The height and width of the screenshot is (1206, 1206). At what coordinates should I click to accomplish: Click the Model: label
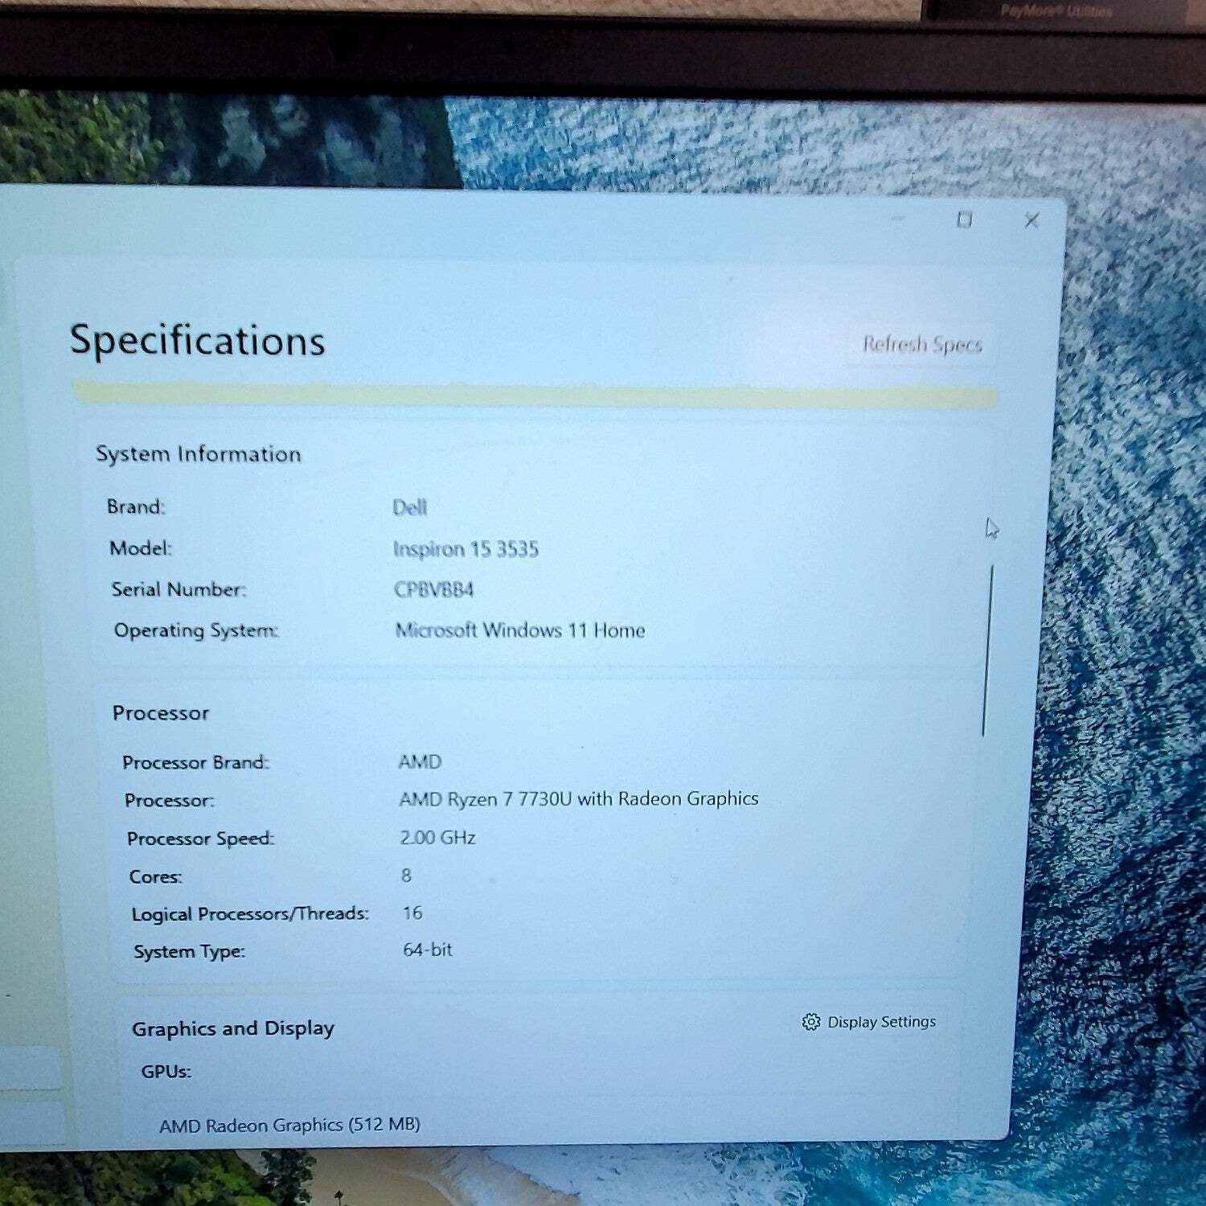click(141, 548)
